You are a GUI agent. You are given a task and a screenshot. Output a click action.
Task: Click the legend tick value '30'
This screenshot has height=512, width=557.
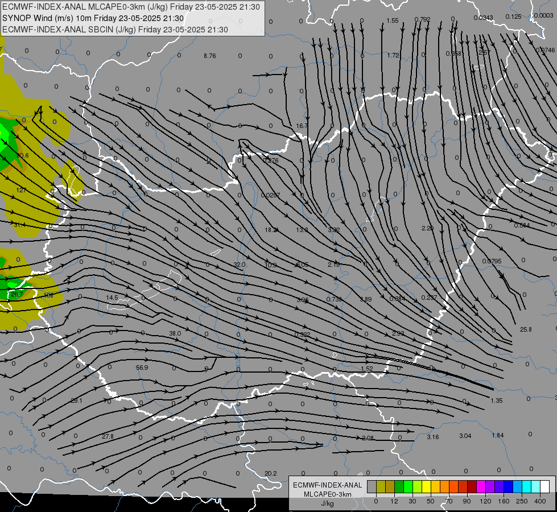[x=412, y=501]
